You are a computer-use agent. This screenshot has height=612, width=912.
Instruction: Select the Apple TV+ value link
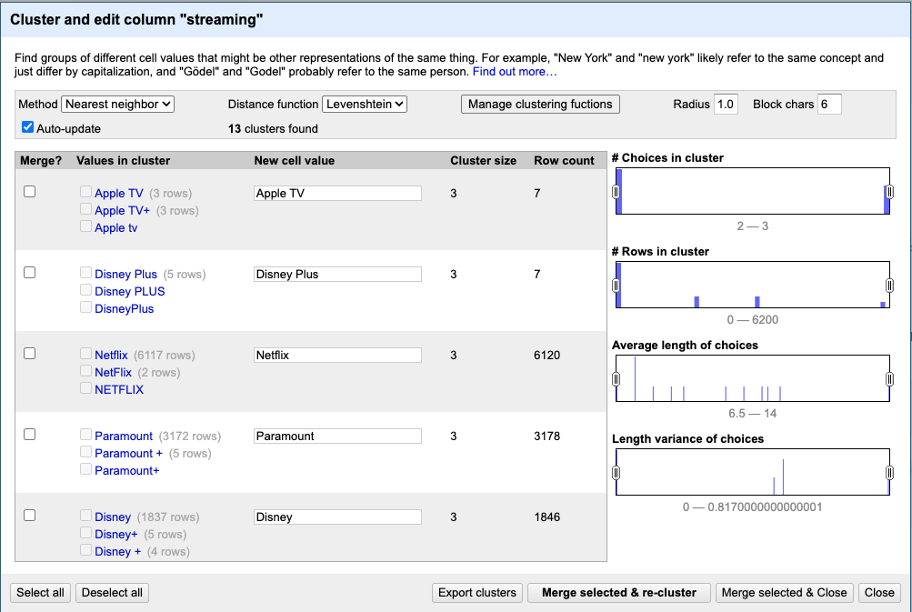(x=122, y=211)
